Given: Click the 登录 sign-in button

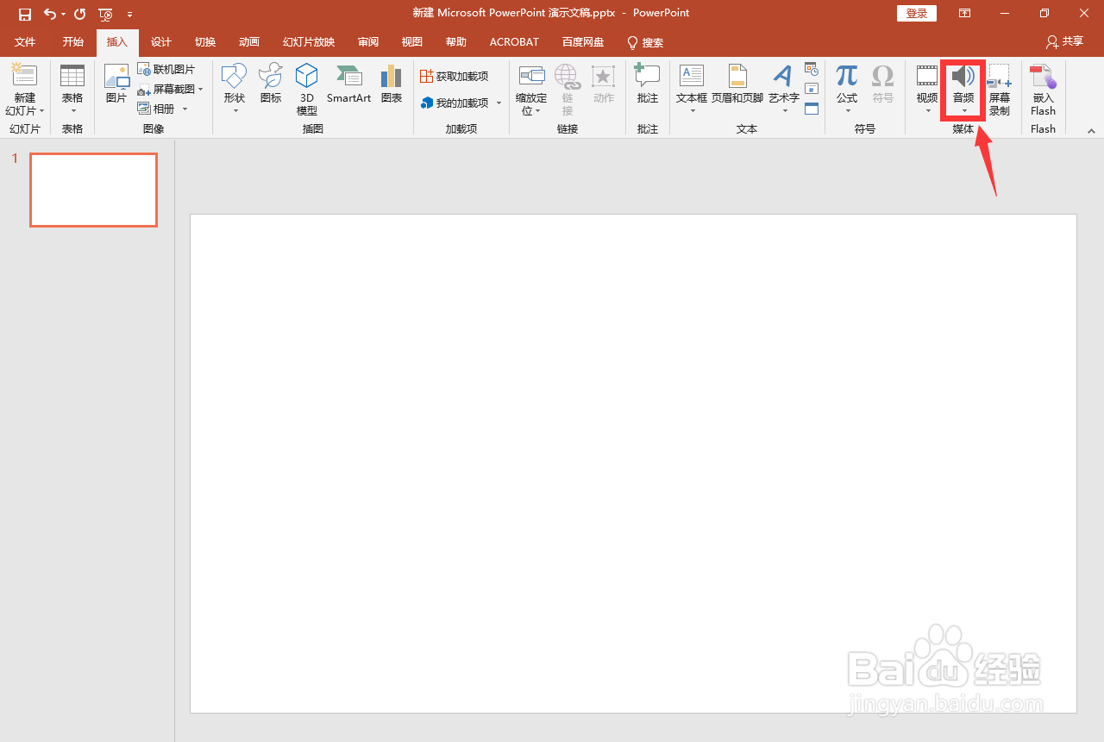Looking at the screenshot, I should click(917, 13).
